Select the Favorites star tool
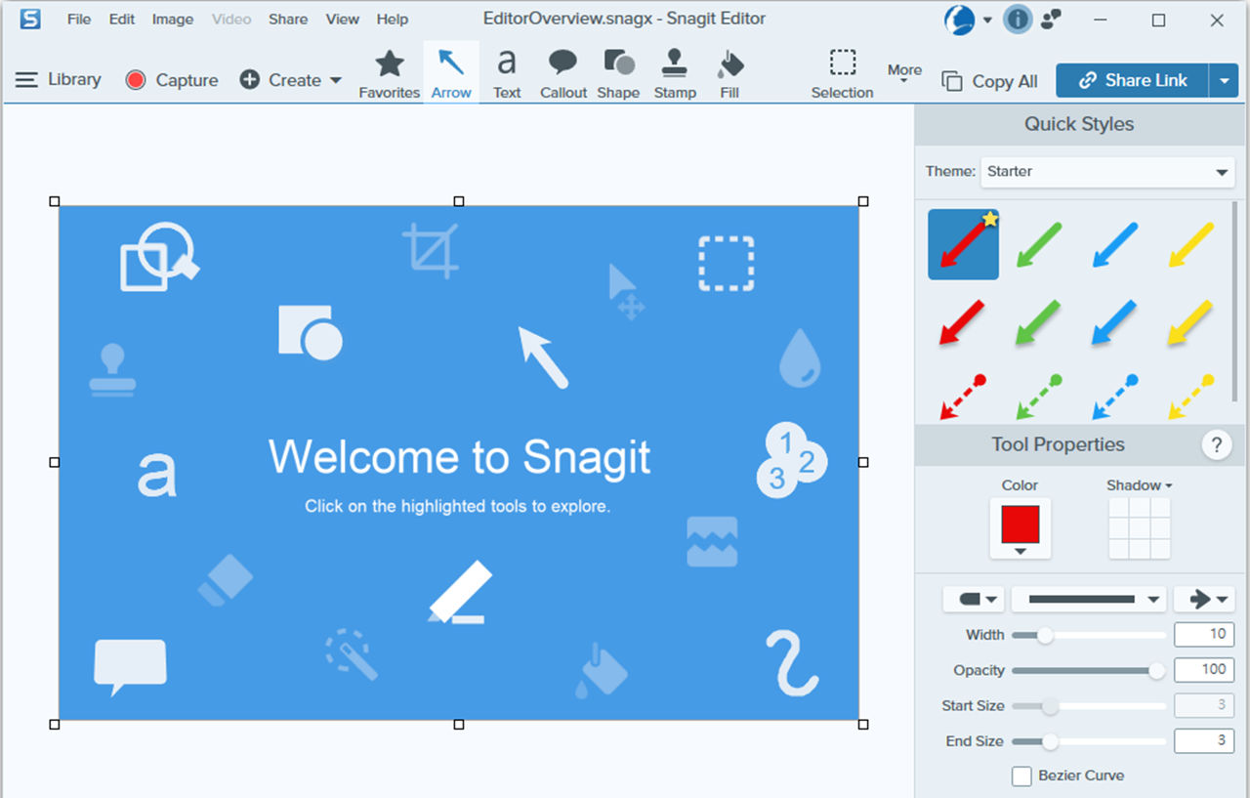This screenshot has height=798, width=1250. pyautogui.click(x=389, y=73)
